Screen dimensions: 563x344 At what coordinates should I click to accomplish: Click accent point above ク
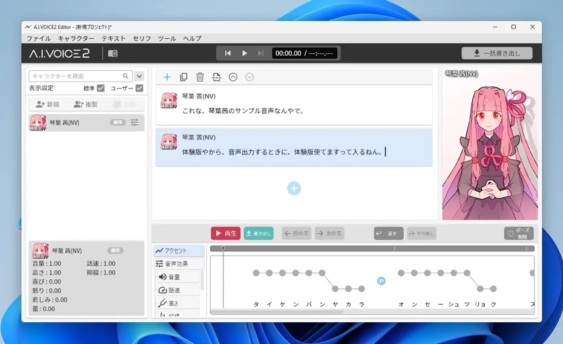coord(493,289)
